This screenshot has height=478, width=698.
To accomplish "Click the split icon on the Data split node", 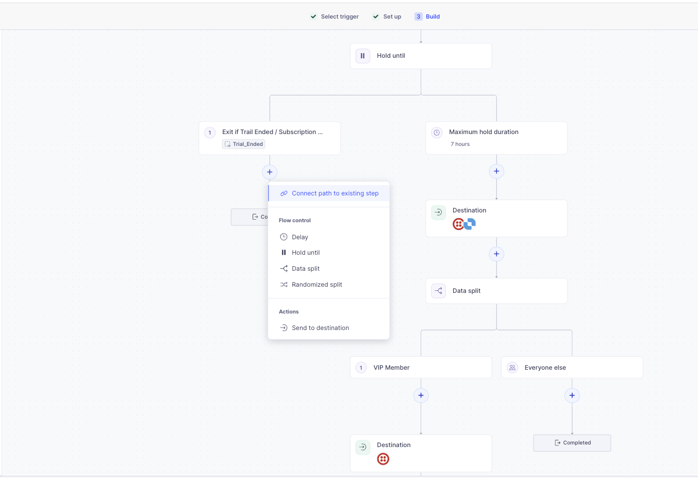I will coord(438,290).
